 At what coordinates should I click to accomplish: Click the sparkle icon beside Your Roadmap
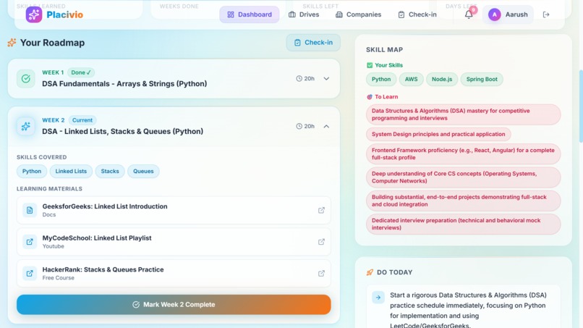point(12,43)
